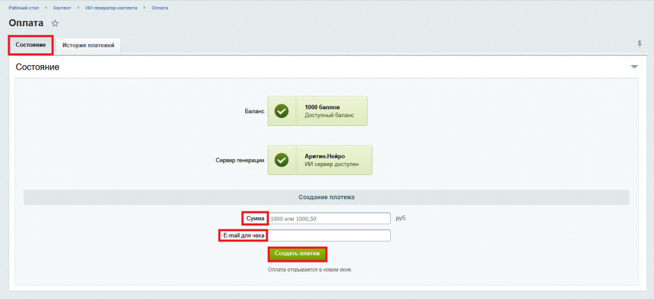
Task: Click the Сервер генерации label
Action: (x=240, y=160)
